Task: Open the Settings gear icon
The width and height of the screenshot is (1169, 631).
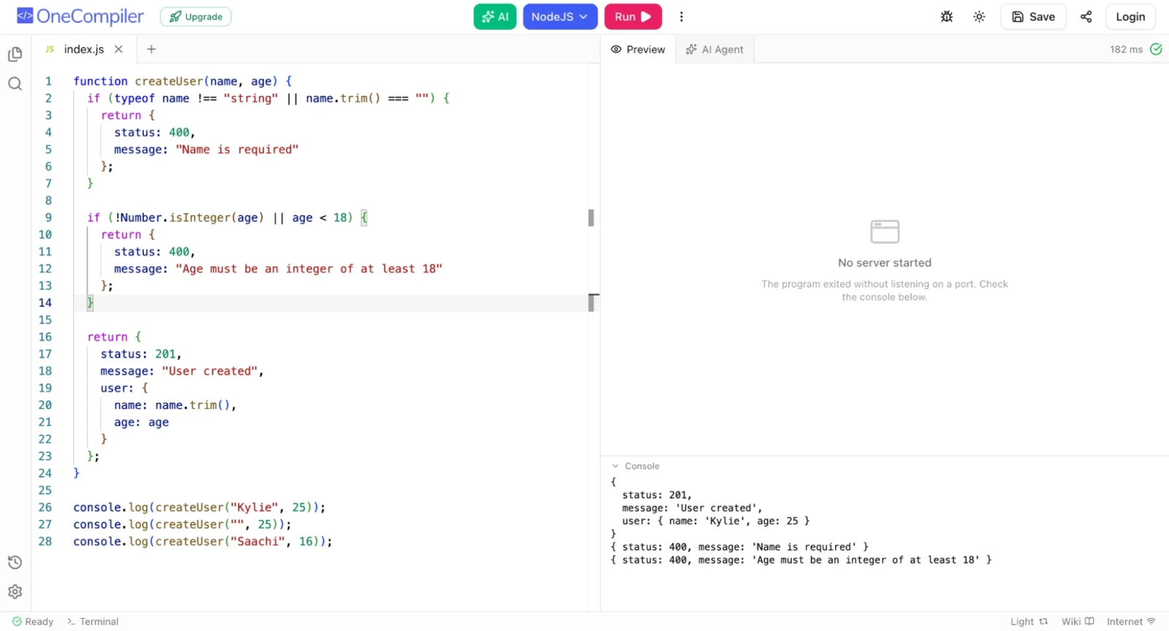Action: tap(15, 592)
